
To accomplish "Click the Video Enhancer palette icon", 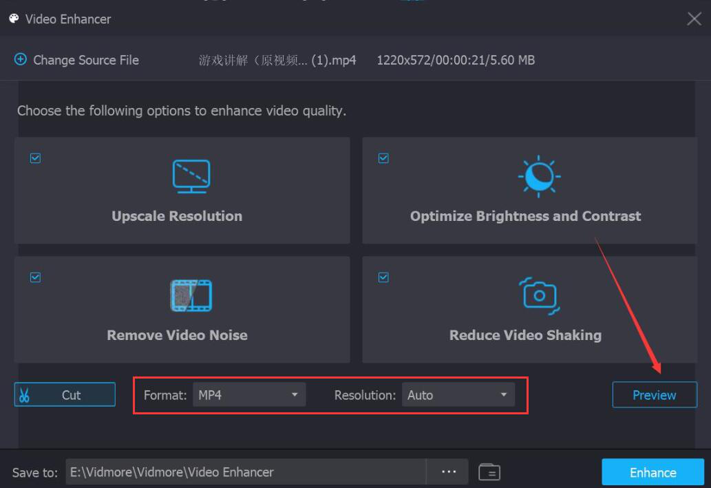I will (14, 19).
